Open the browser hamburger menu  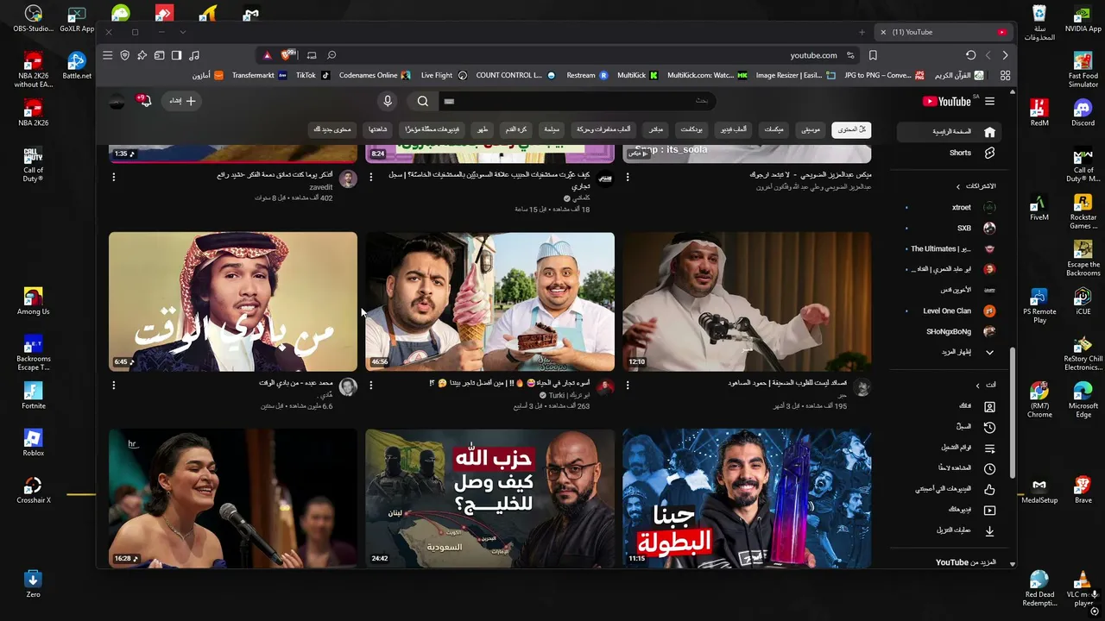coord(108,55)
